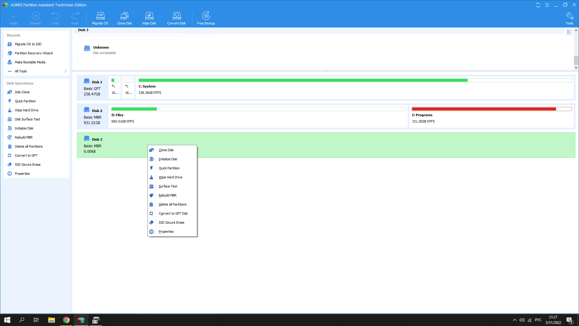Viewport: 579px width, 326px height.
Task: Pick Properties from the context menu
Action: pyautogui.click(x=166, y=232)
